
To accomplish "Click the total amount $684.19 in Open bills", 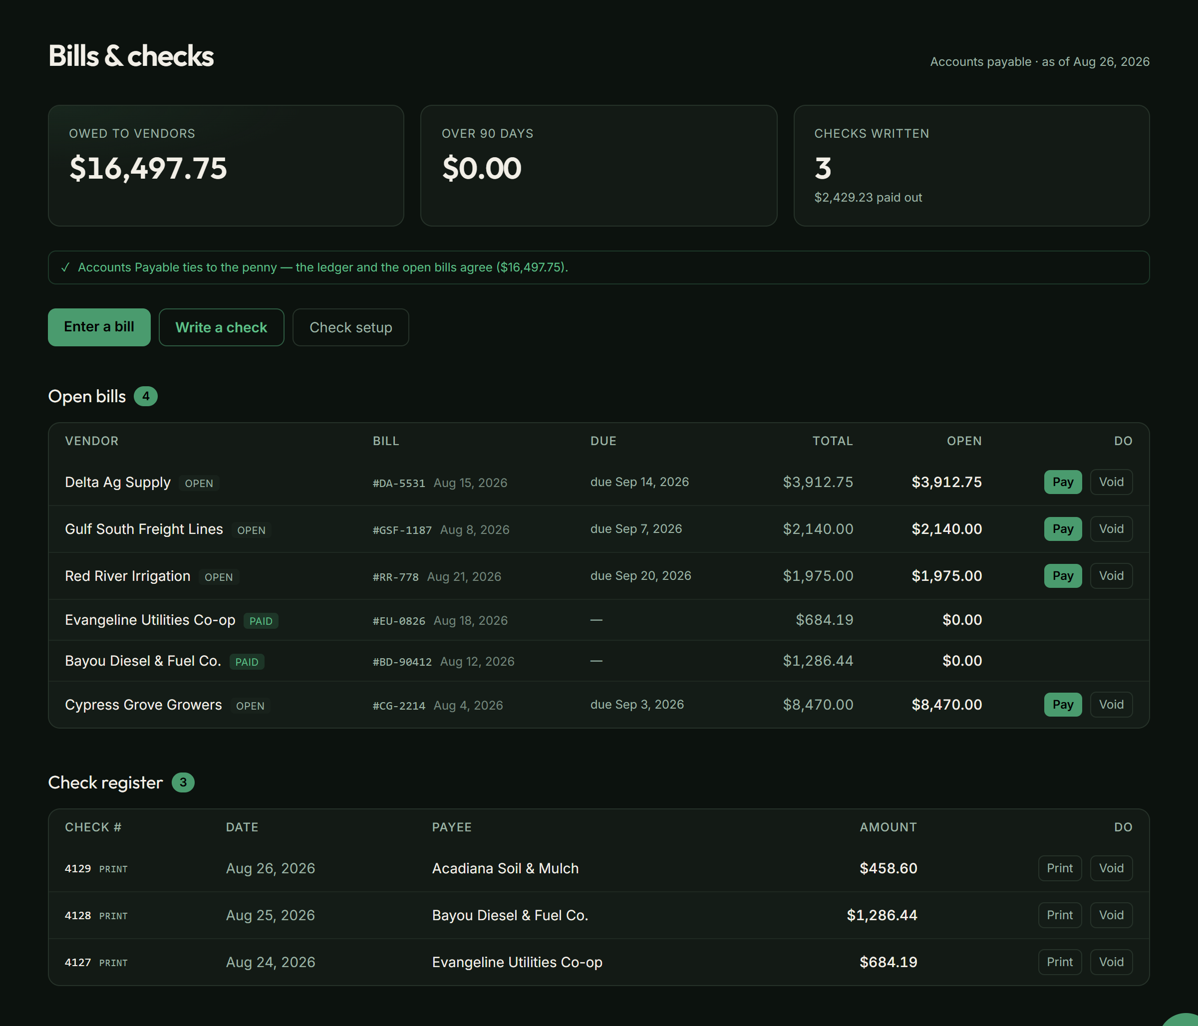I will click(x=824, y=620).
